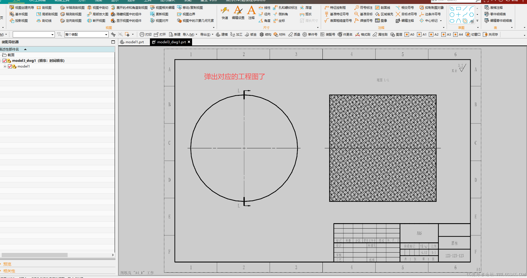Choose the Detail View tool (局部放大图)
Screen dimensions: 527x278
pos(98,14)
